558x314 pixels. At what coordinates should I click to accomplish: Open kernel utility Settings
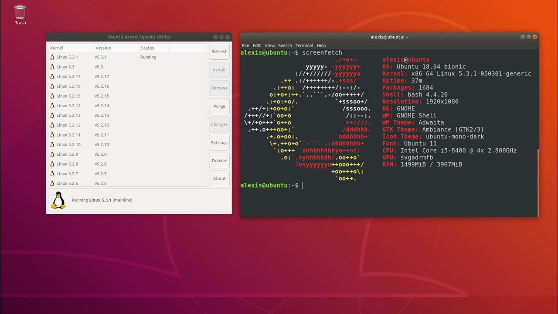tap(219, 143)
